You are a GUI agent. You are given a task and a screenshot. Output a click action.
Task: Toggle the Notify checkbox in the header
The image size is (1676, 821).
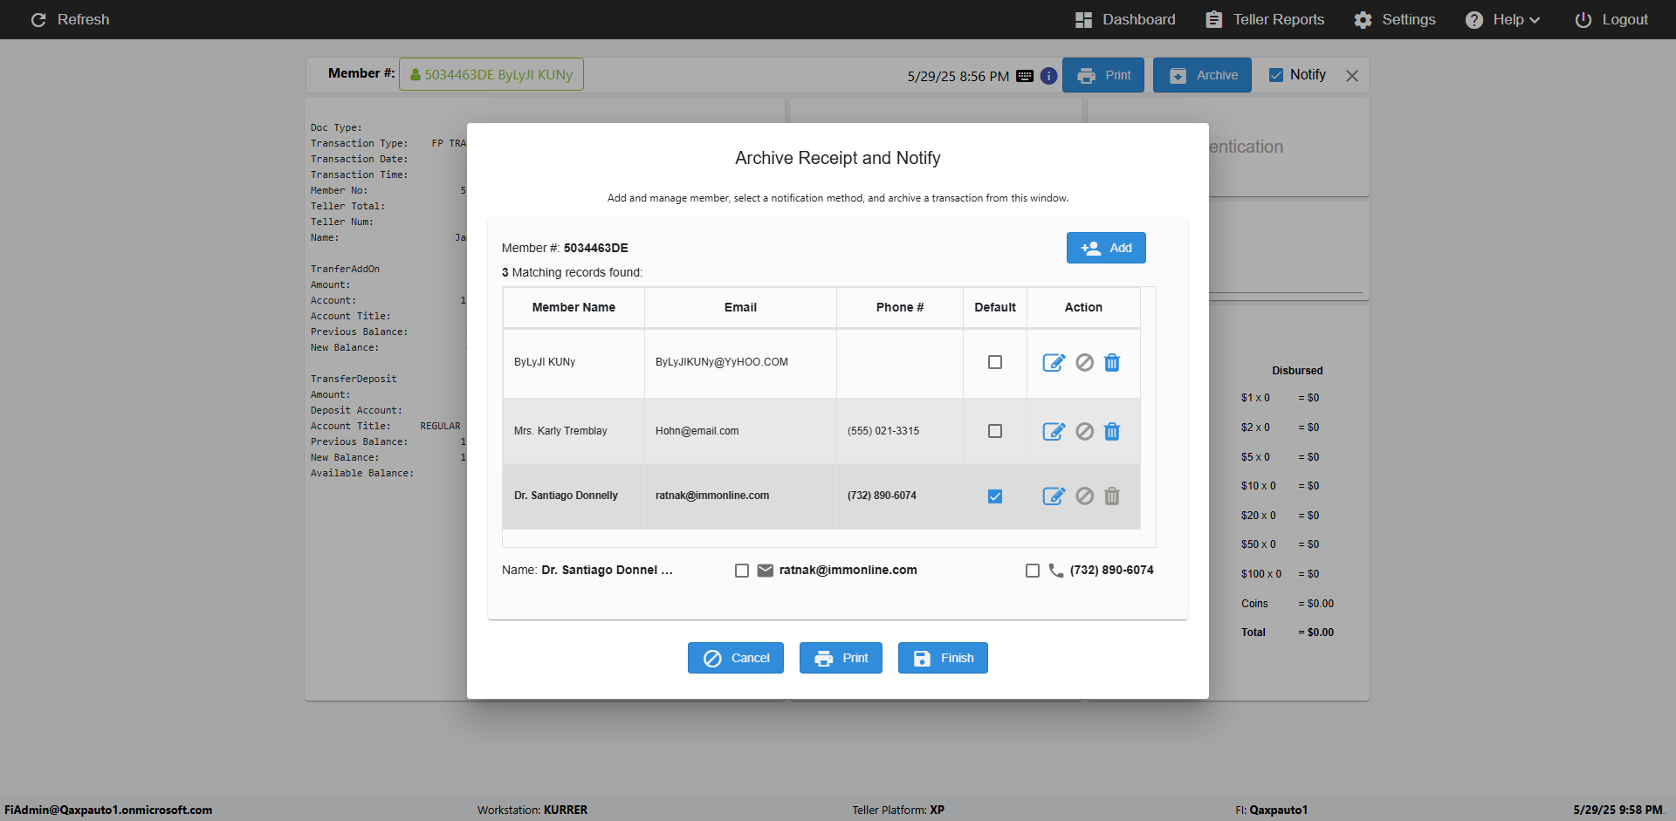click(1276, 75)
